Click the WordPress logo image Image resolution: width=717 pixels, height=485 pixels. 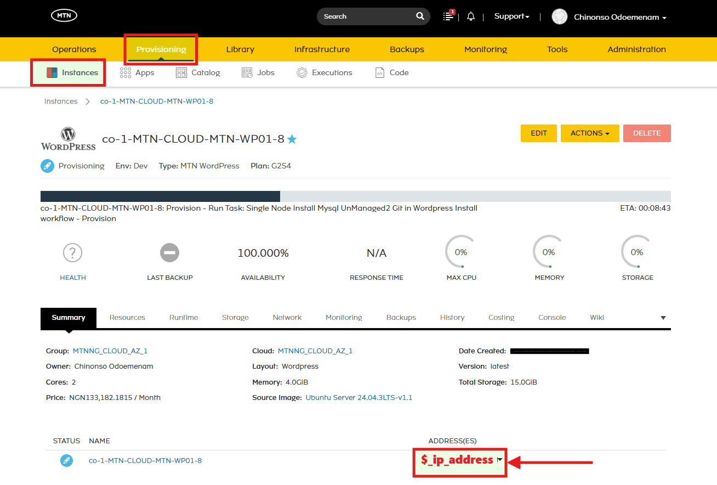point(68,139)
